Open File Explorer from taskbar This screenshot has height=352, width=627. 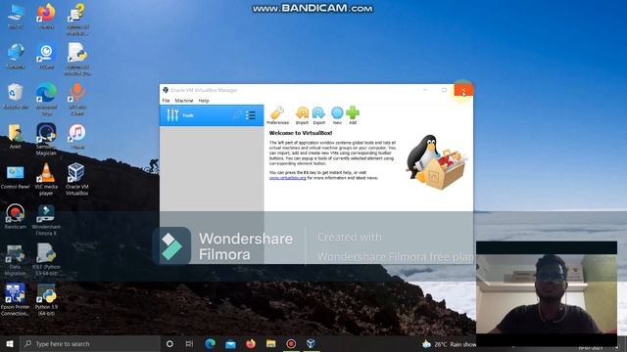(x=270, y=343)
